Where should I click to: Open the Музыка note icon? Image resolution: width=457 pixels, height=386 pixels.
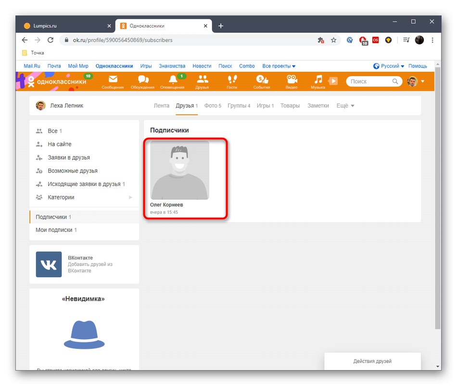[x=318, y=82]
